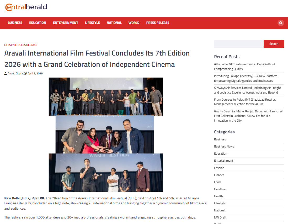Click the Lifestyle tag above the headline
This screenshot has height=224, width=288.
[10, 45]
